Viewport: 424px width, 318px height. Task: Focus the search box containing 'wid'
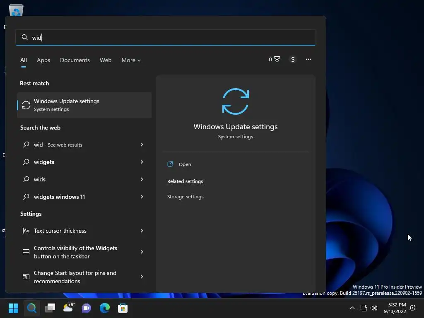(x=166, y=37)
